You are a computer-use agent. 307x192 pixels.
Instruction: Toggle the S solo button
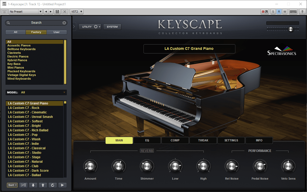(x=273, y=12)
